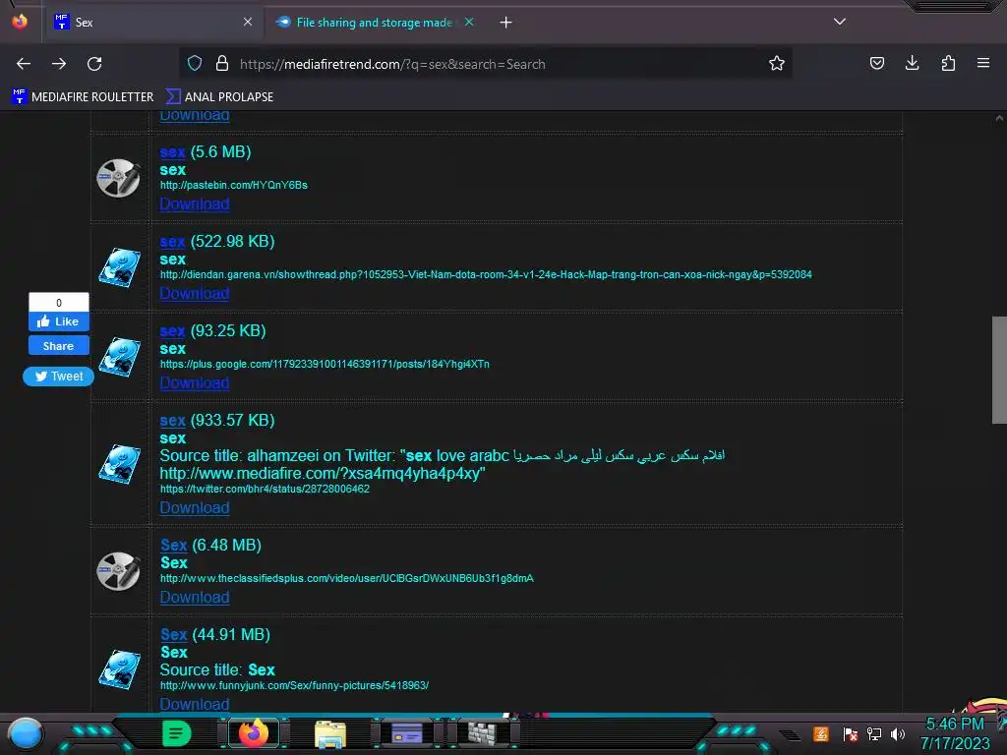Click Download under the pastebin result
The width and height of the screenshot is (1007, 755).
(x=195, y=203)
